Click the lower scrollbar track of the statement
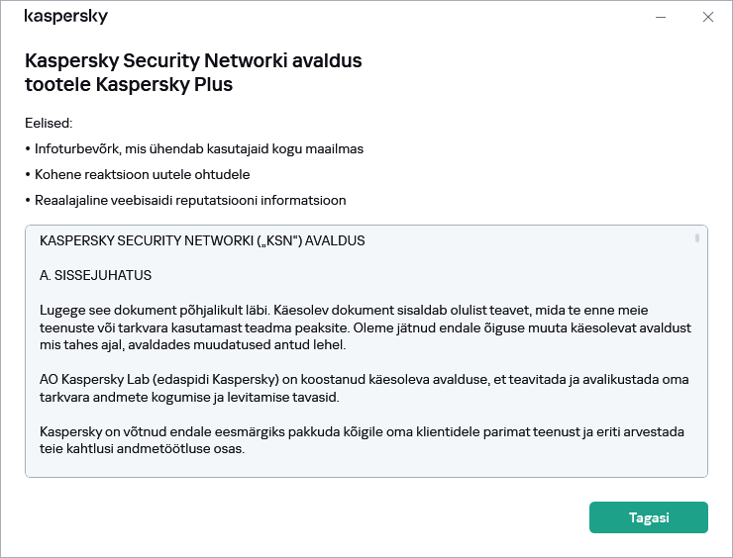 697,396
